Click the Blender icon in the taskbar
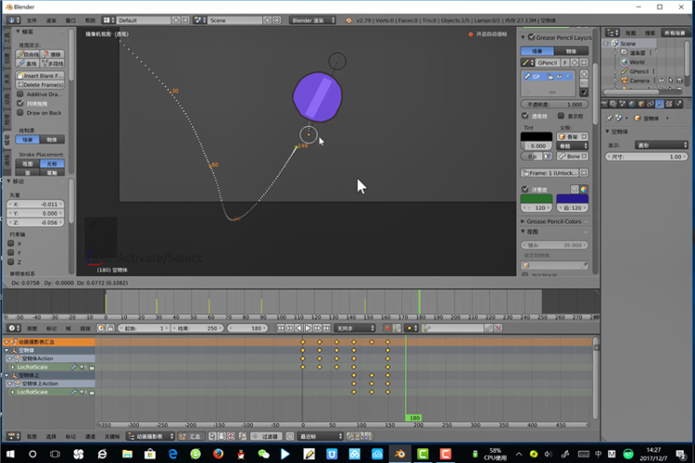This screenshot has width=695, height=463. click(400, 454)
